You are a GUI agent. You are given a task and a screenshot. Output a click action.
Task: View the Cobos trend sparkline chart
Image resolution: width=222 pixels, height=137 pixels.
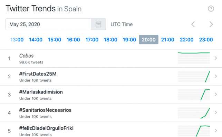194,58
